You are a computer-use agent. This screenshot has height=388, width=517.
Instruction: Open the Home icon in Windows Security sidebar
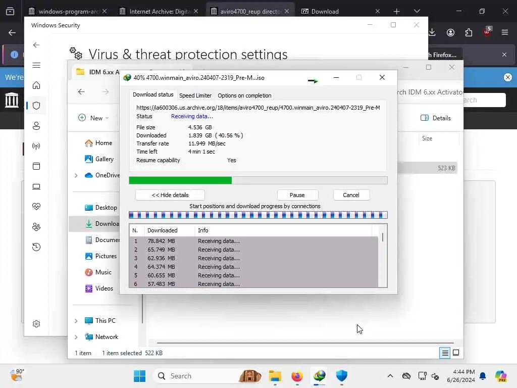click(x=36, y=85)
